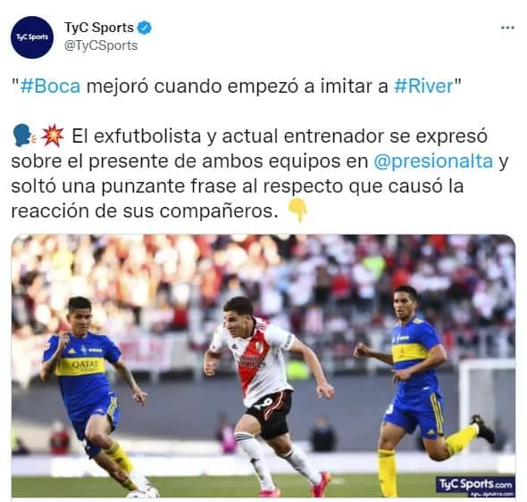Image resolution: width=527 pixels, height=502 pixels.
Task: Click the collision explosion emoji
Action: pos(52,136)
